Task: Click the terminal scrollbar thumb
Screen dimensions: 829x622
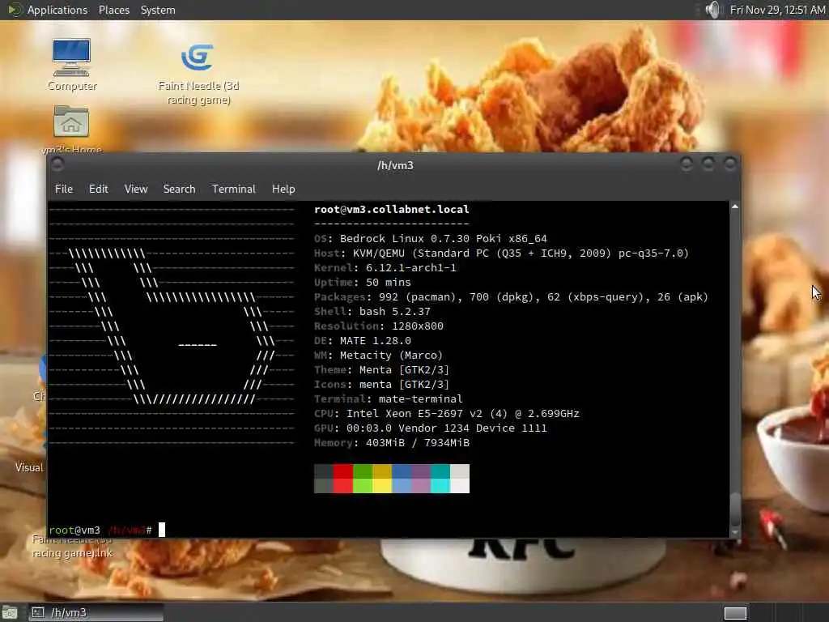Action: tap(735, 509)
